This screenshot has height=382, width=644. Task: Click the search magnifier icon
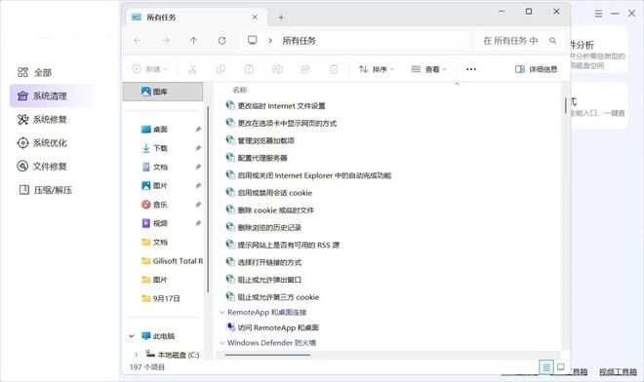coord(553,41)
